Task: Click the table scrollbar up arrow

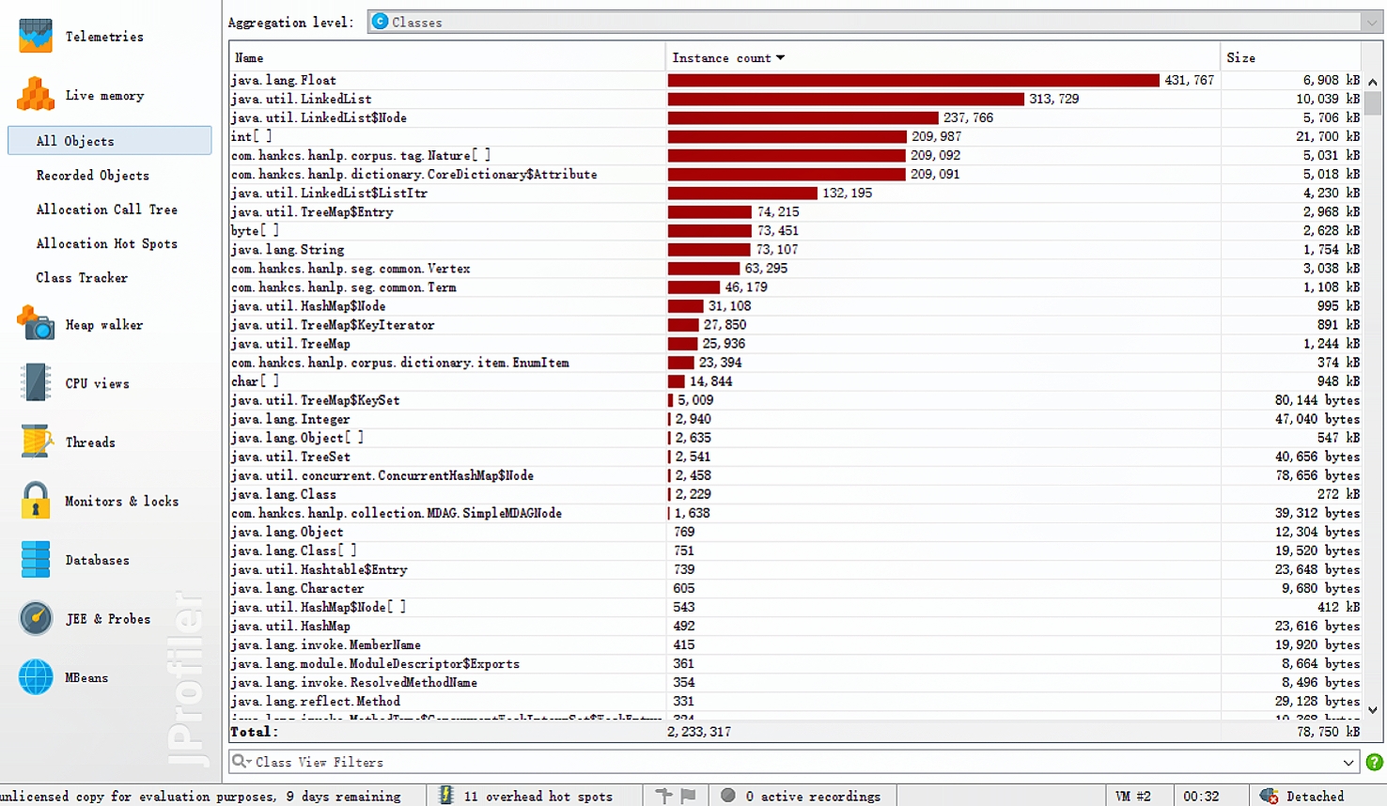Action: click(x=1373, y=82)
